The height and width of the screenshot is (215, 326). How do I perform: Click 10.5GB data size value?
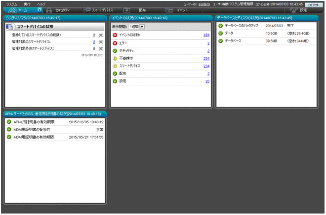pyautogui.click(x=271, y=34)
